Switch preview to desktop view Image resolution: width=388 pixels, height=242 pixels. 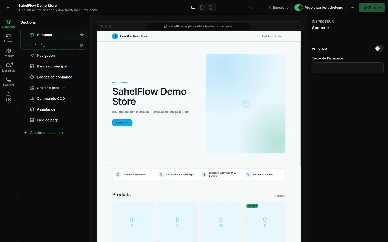pyautogui.click(x=193, y=8)
